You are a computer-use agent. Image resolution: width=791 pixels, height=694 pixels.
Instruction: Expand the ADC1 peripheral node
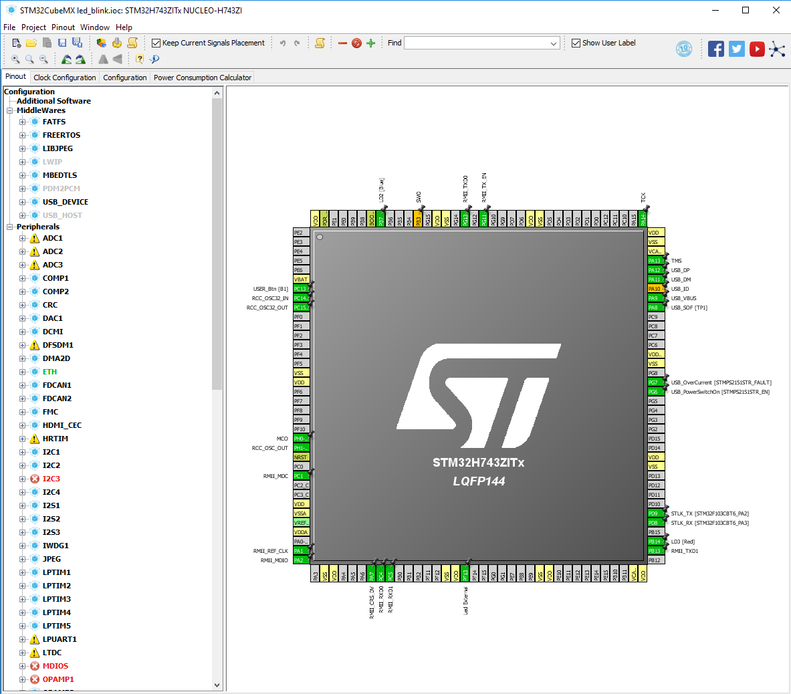pos(22,239)
